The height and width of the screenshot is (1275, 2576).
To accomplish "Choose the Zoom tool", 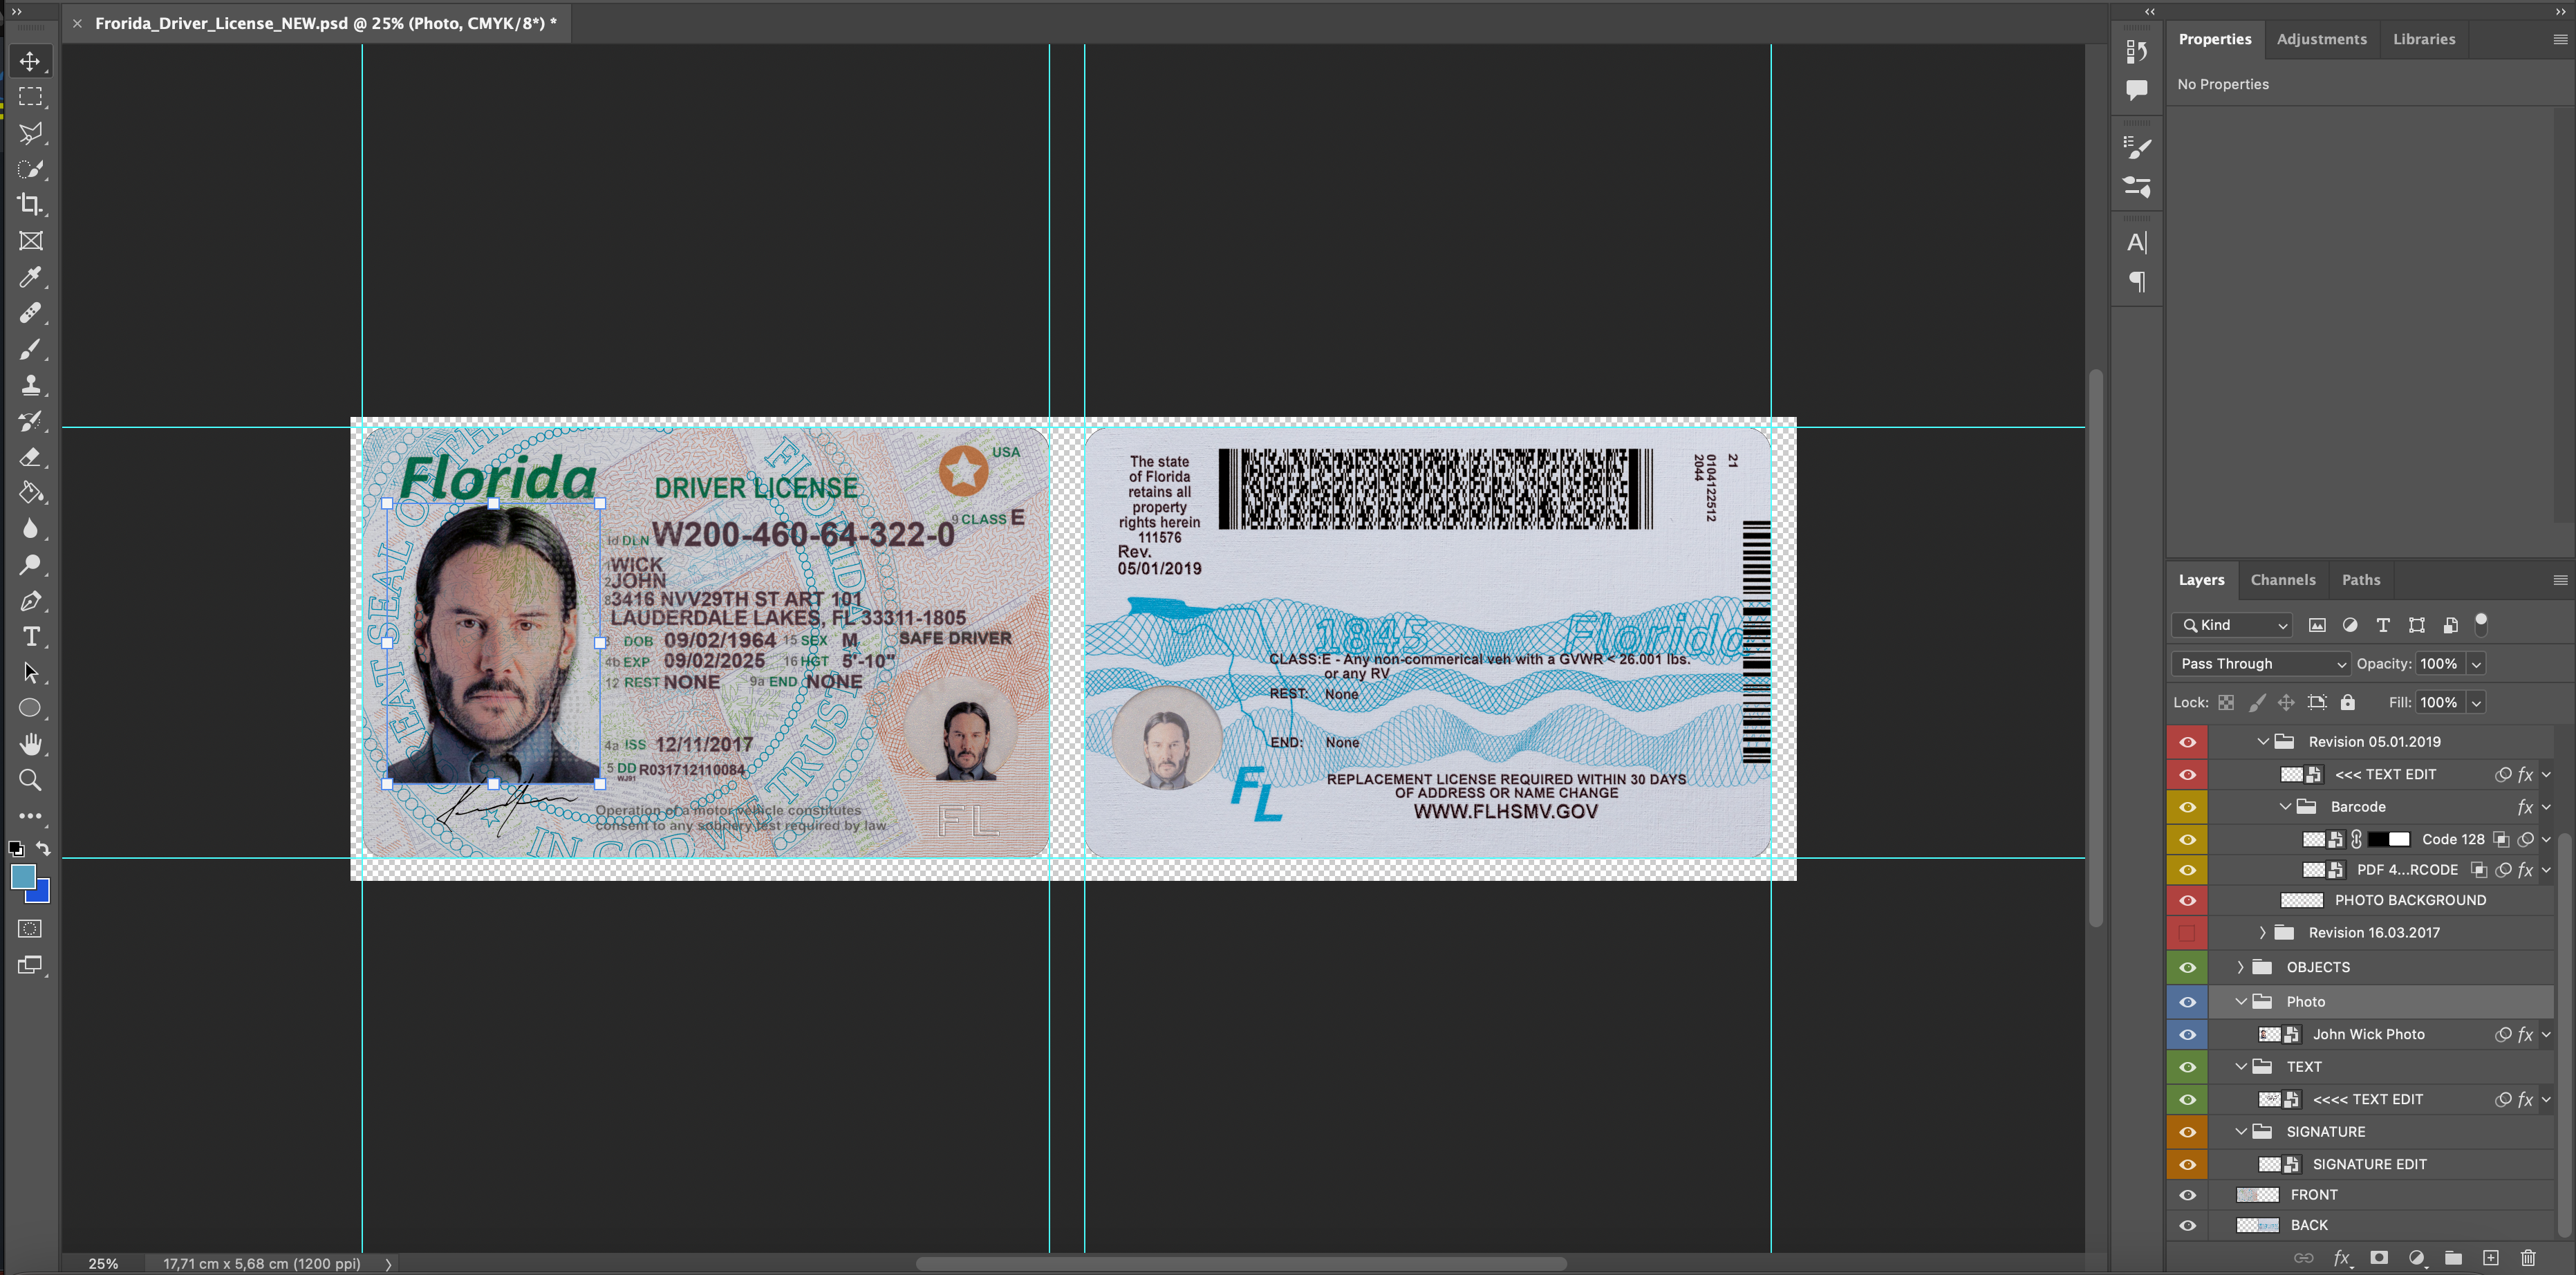I will coord(30,780).
